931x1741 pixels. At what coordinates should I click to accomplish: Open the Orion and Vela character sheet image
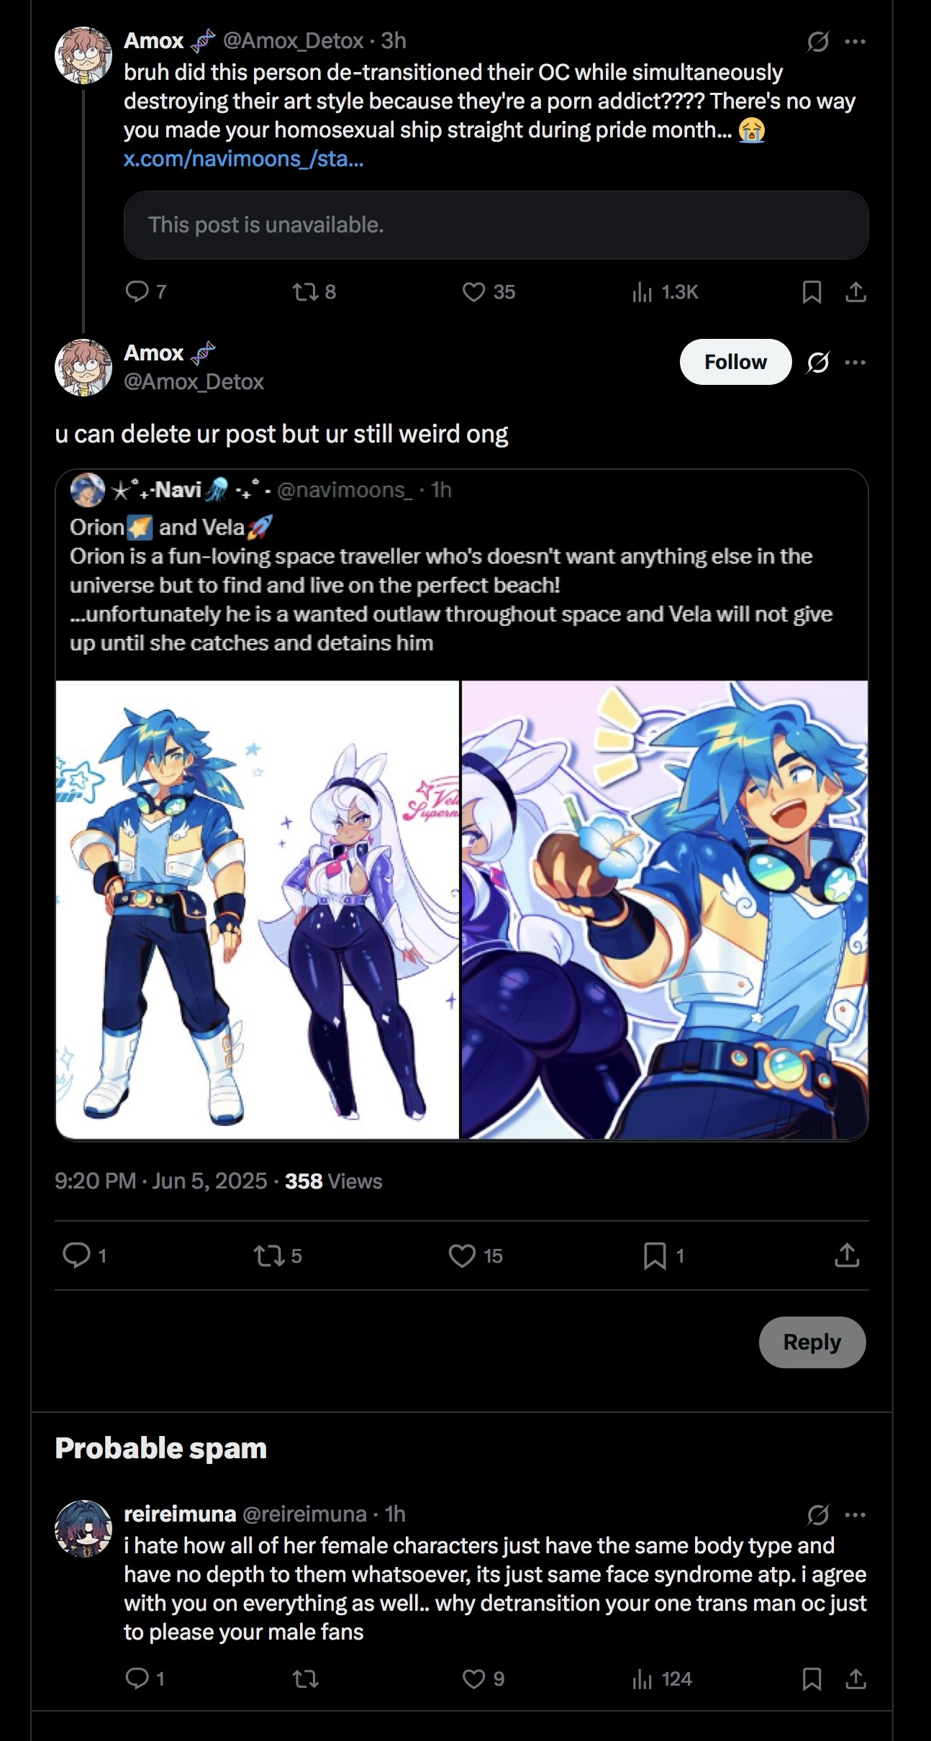click(x=257, y=910)
